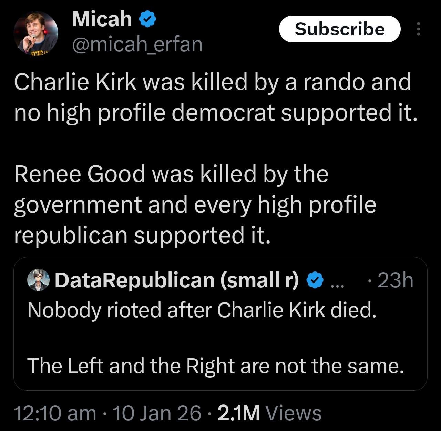The image size is (441, 431).
Task: Click the 23h timestamp on quoted post
Action: [x=395, y=280]
